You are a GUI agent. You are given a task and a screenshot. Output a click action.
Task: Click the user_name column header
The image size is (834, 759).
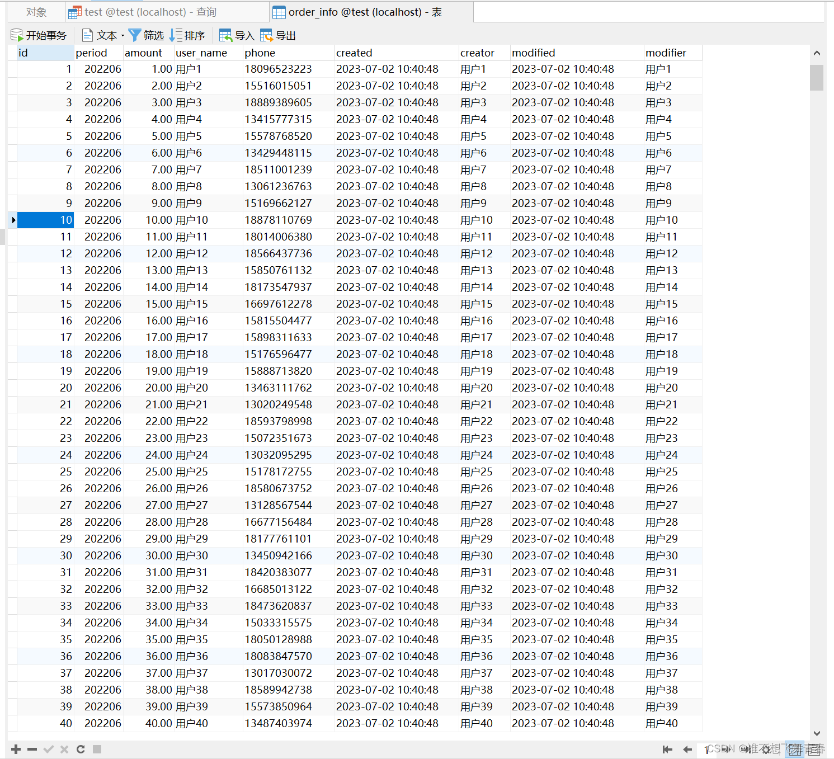pyautogui.click(x=208, y=53)
